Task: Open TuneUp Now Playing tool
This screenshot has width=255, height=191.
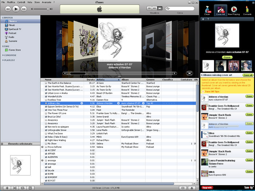Action: [x=234, y=11]
